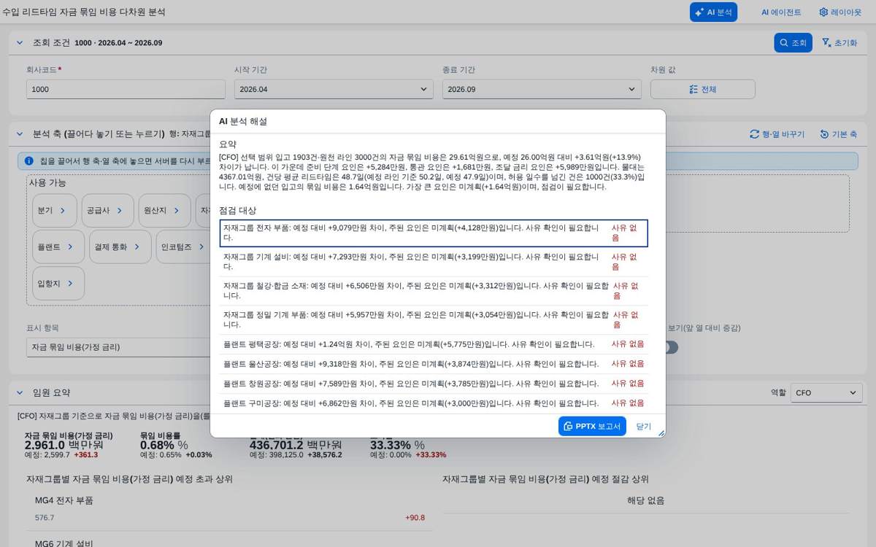Open the AI 에이전트 panel
876x547 pixels.
(781, 12)
